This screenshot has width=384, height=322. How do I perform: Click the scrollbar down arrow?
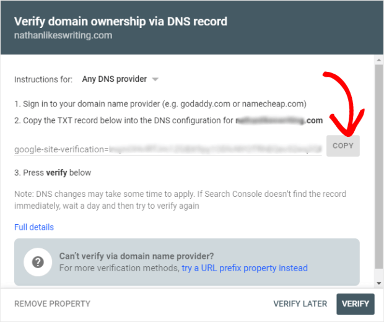[379, 284]
